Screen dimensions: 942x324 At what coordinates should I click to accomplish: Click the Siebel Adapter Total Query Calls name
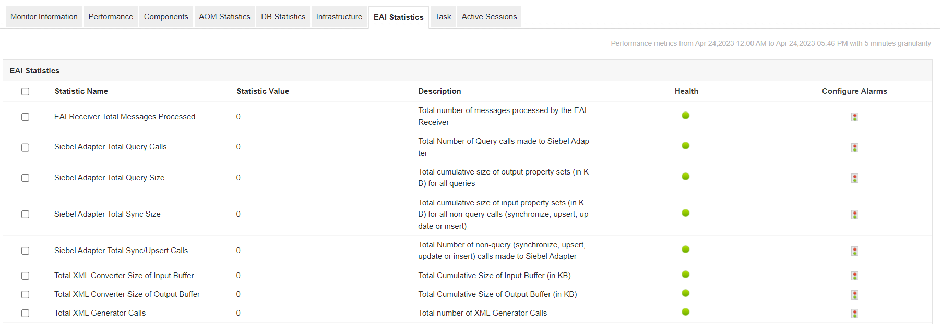pos(110,147)
